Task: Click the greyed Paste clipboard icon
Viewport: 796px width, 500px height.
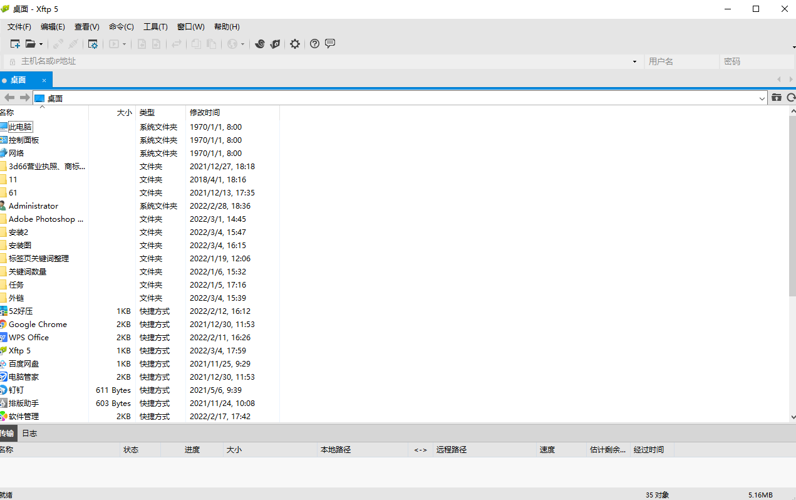Action: click(212, 44)
